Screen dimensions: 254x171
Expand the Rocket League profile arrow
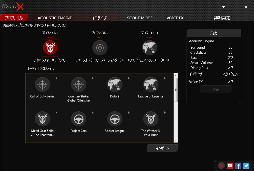pos(129,112)
